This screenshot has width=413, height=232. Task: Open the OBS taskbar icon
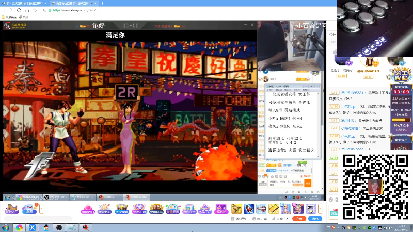click(x=59, y=227)
